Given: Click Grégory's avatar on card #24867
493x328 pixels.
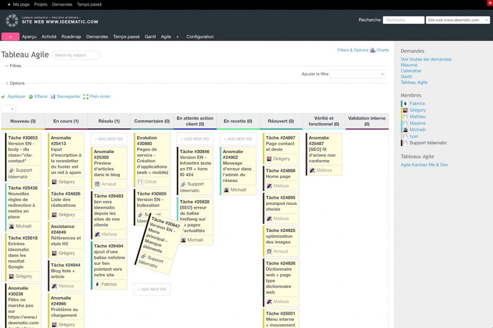Looking at the screenshot, I should tap(269, 159).
